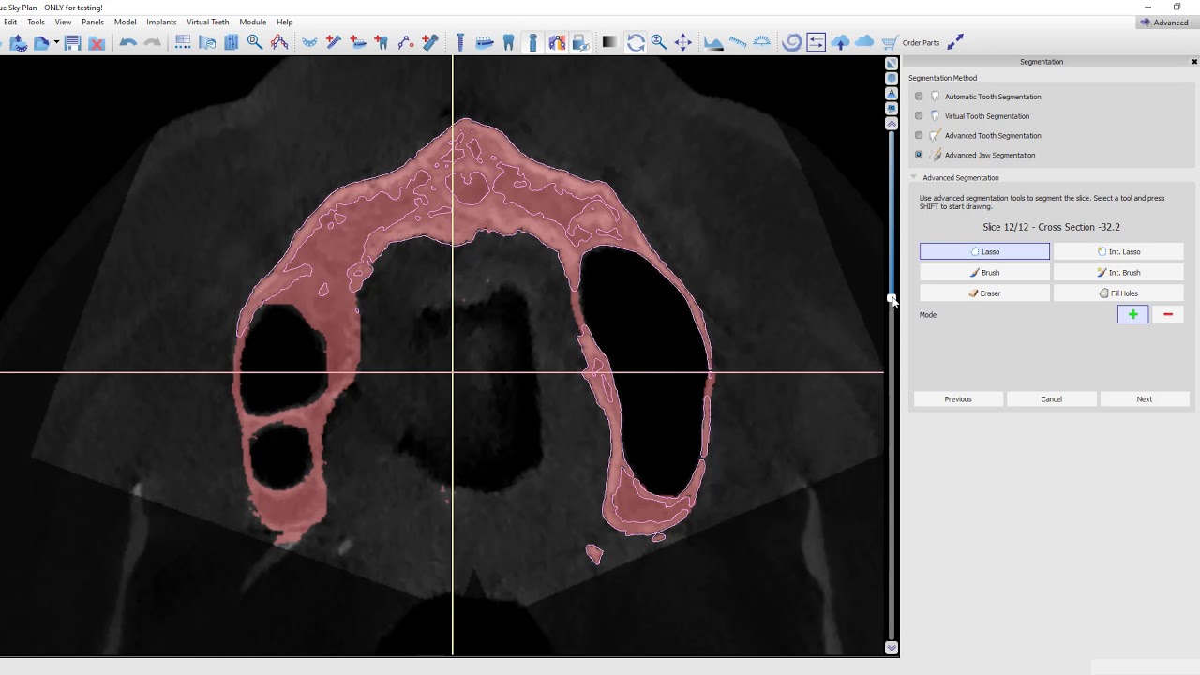Click the double-chevron up icon beside viewport
1200x675 pixels.
(892, 124)
